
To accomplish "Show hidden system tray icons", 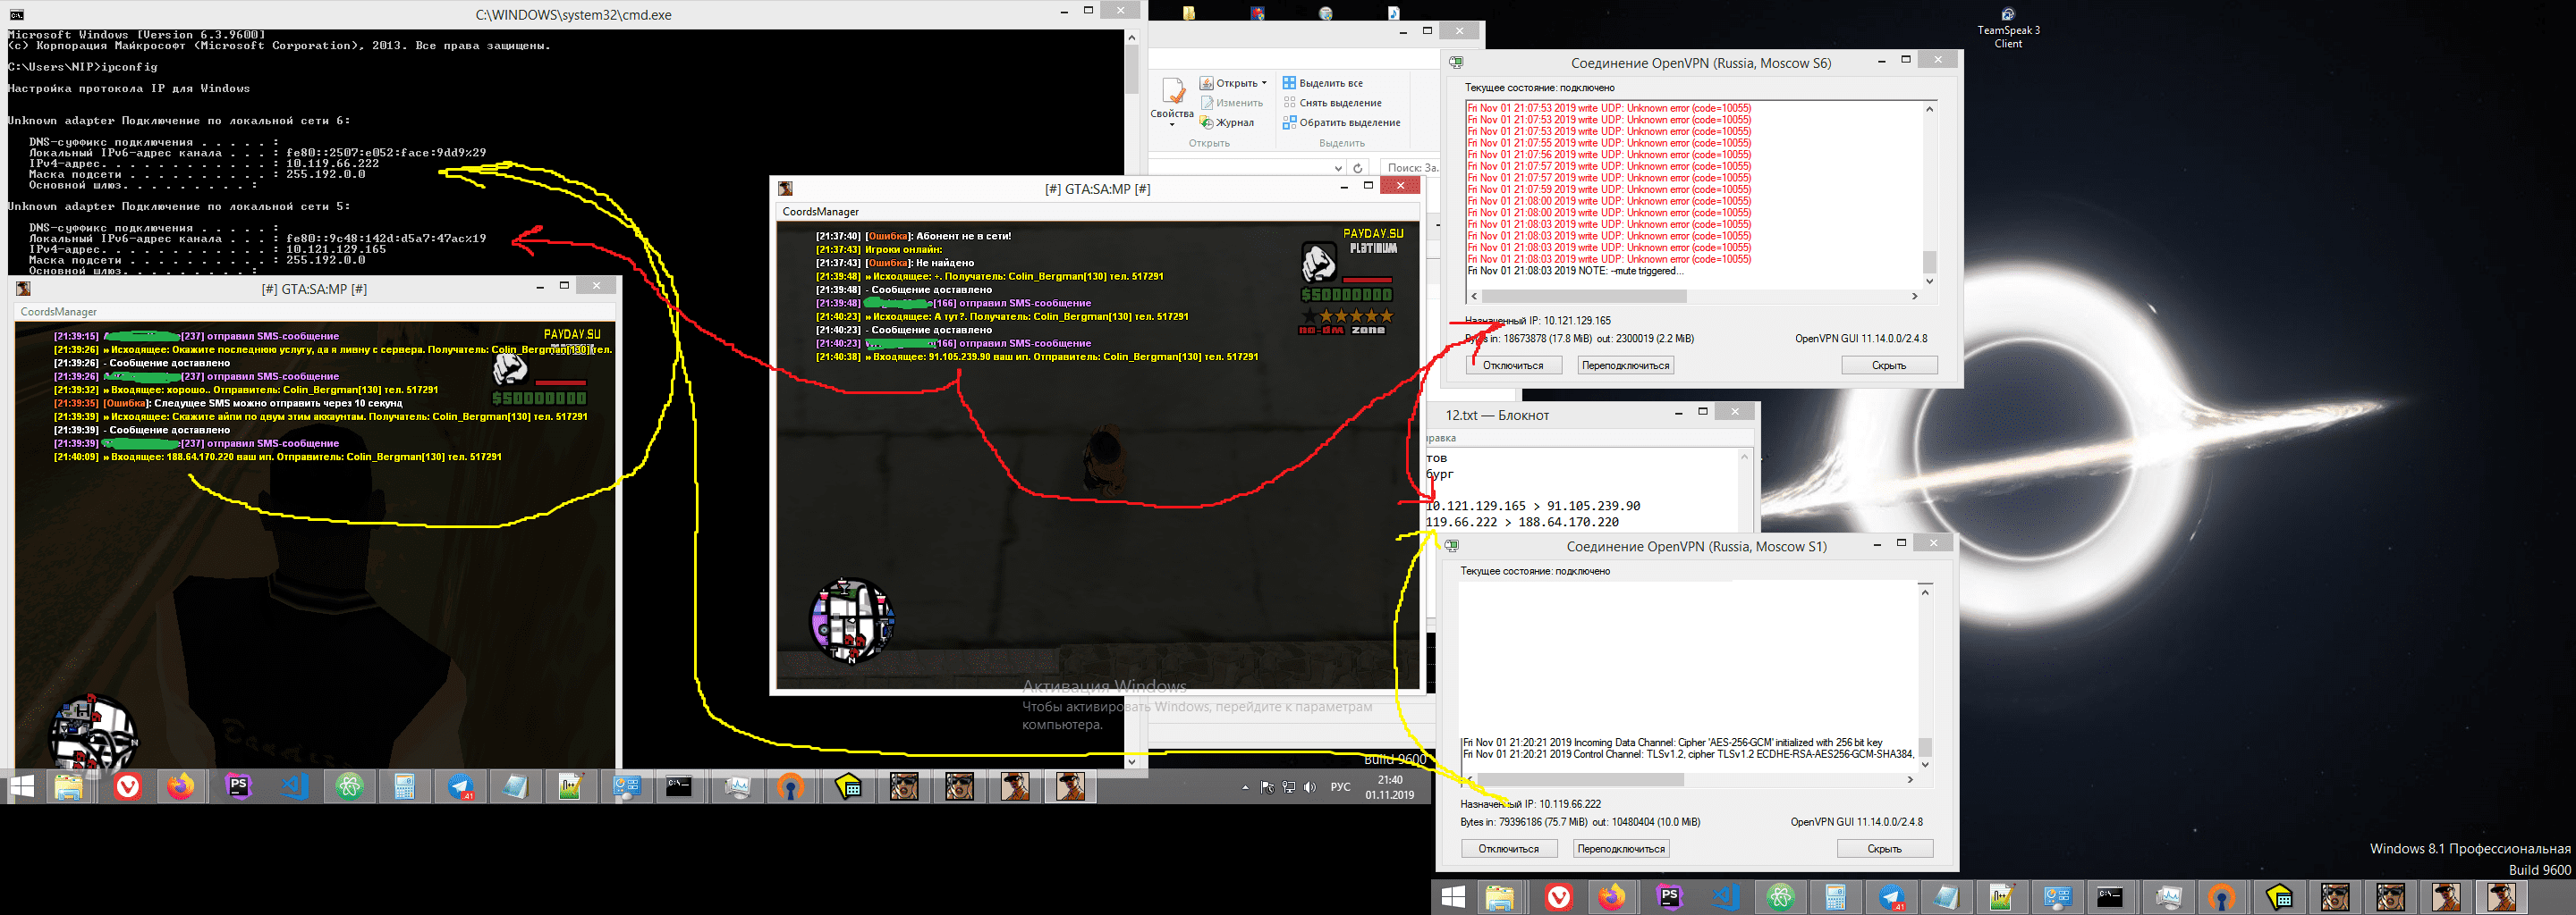I will coord(1245,787).
